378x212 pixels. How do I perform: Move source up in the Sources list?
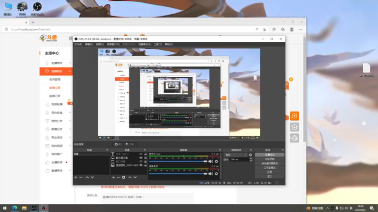(129, 178)
